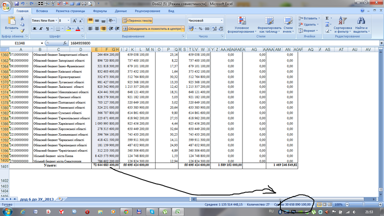Click the Paste (Вставить) clipboard icon
Image resolution: width=384 pixels, height=216 pixels.
[x=9, y=22]
